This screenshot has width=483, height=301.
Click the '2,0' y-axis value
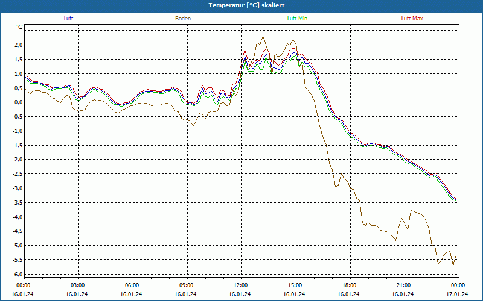click(x=19, y=45)
